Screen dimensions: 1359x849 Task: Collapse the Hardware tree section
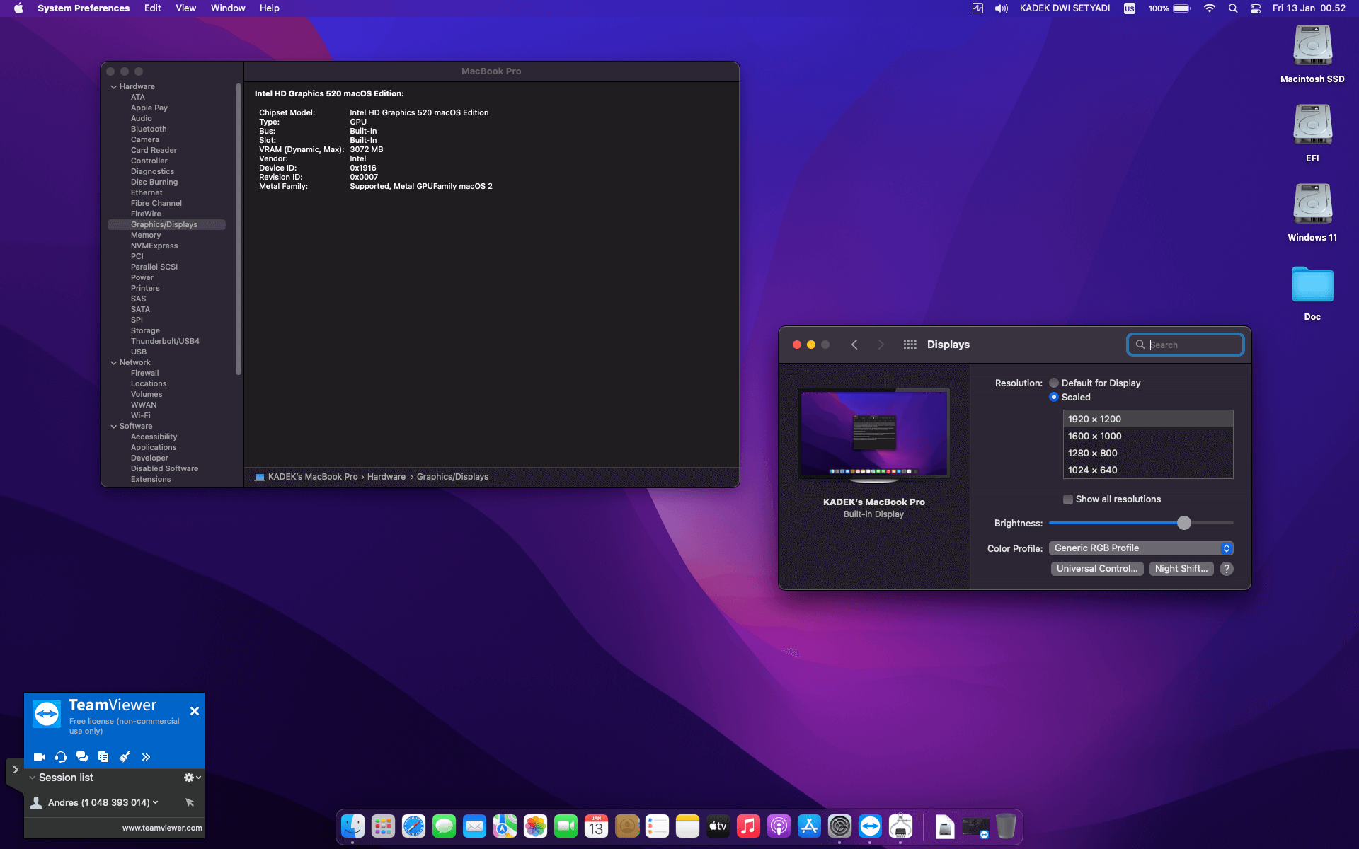tap(113, 87)
